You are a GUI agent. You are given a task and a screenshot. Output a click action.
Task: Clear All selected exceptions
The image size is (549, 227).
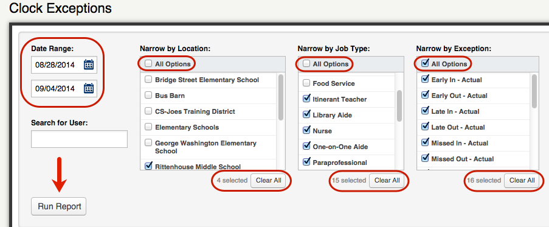[522, 180]
